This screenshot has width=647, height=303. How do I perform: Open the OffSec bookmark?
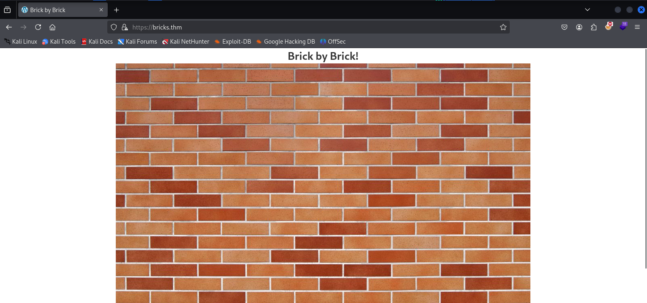click(333, 42)
